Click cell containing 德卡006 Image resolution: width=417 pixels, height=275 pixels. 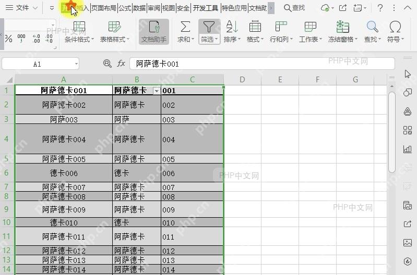(64, 173)
